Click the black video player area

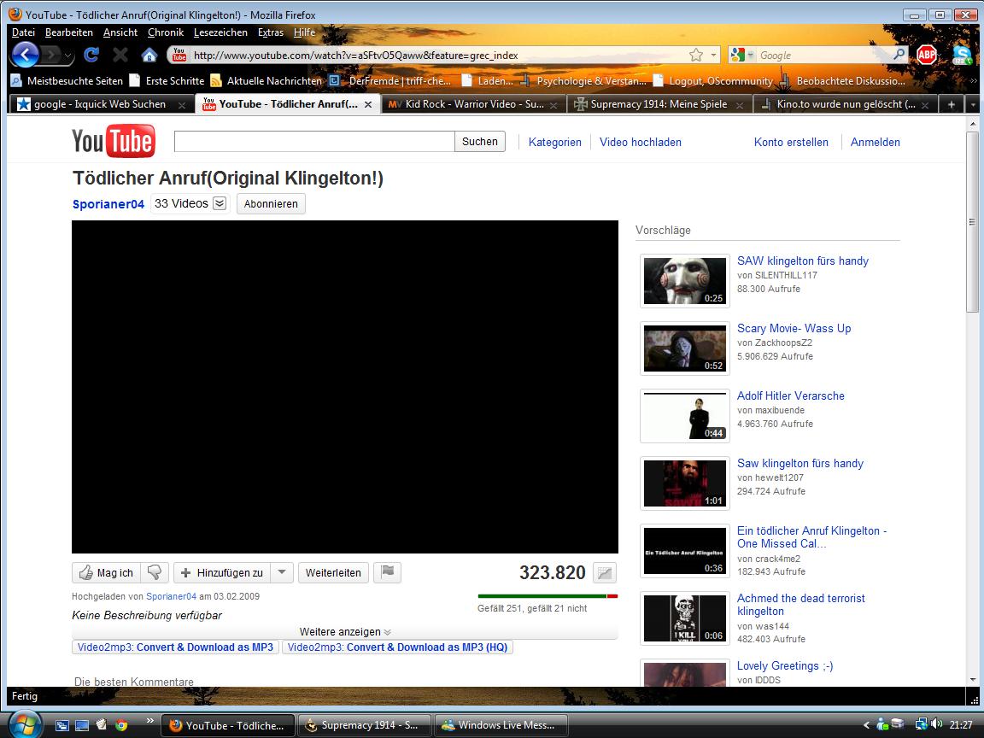[344, 387]
